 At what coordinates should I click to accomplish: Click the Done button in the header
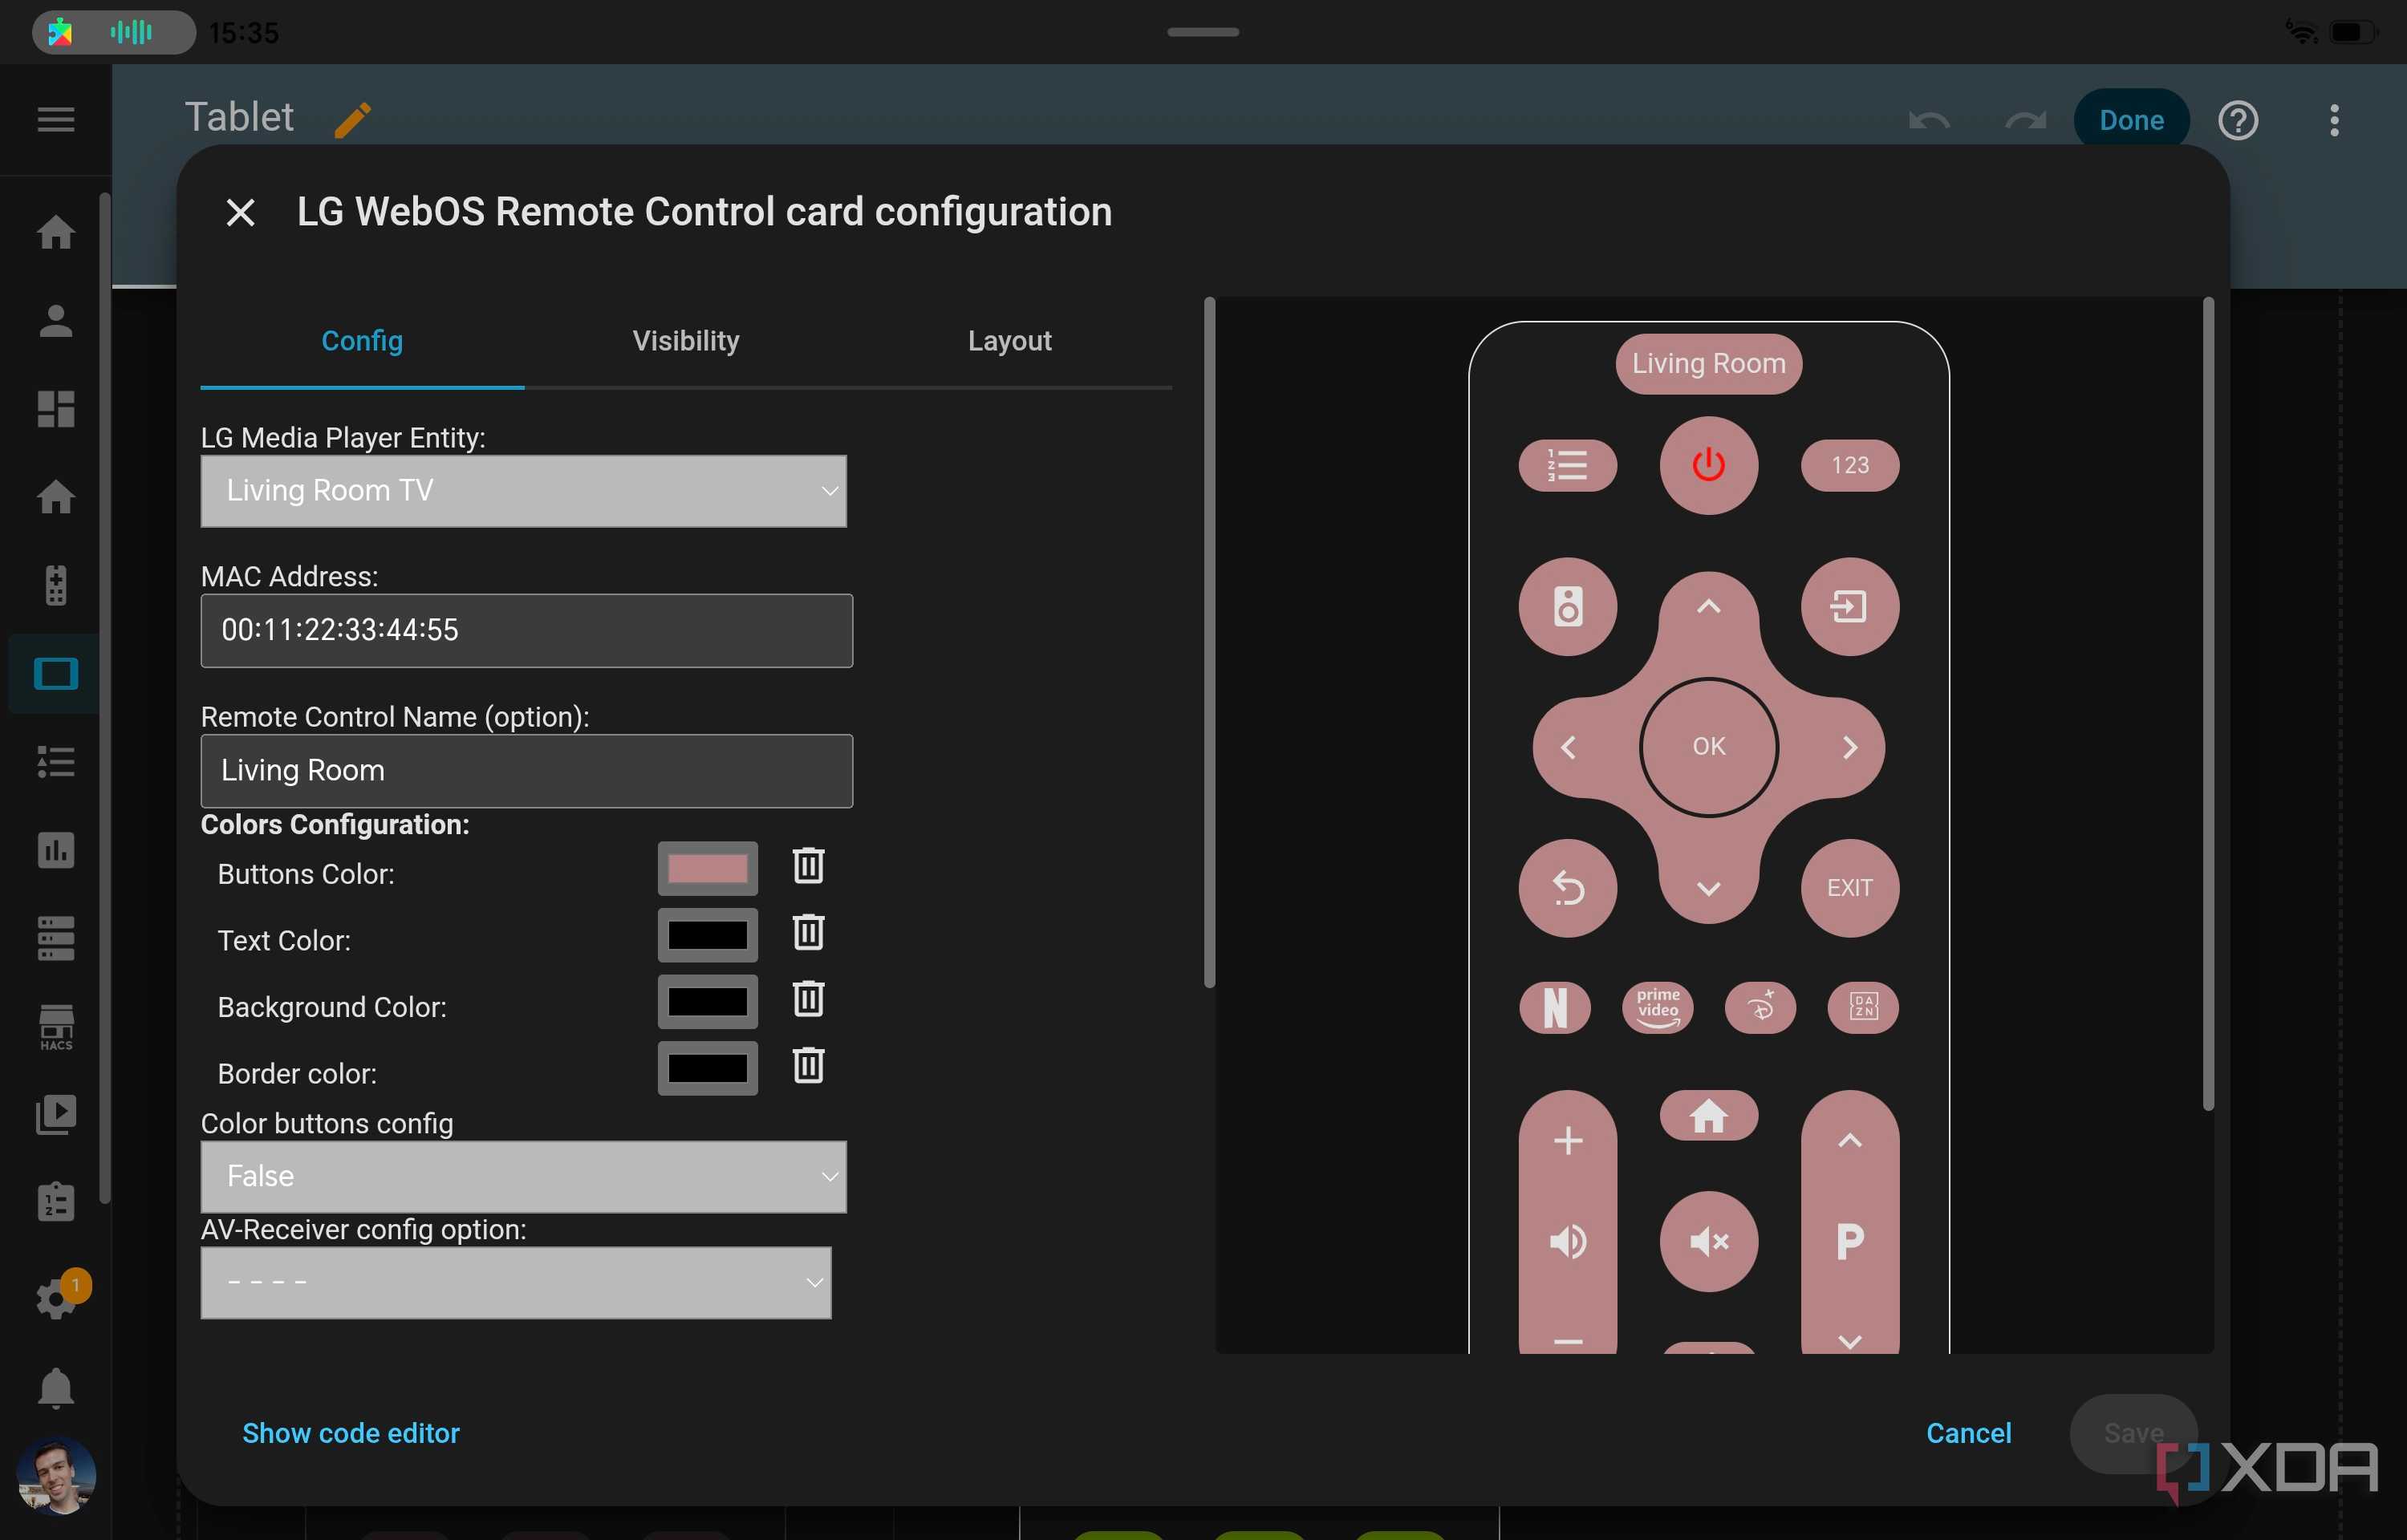coord(2131,120)
